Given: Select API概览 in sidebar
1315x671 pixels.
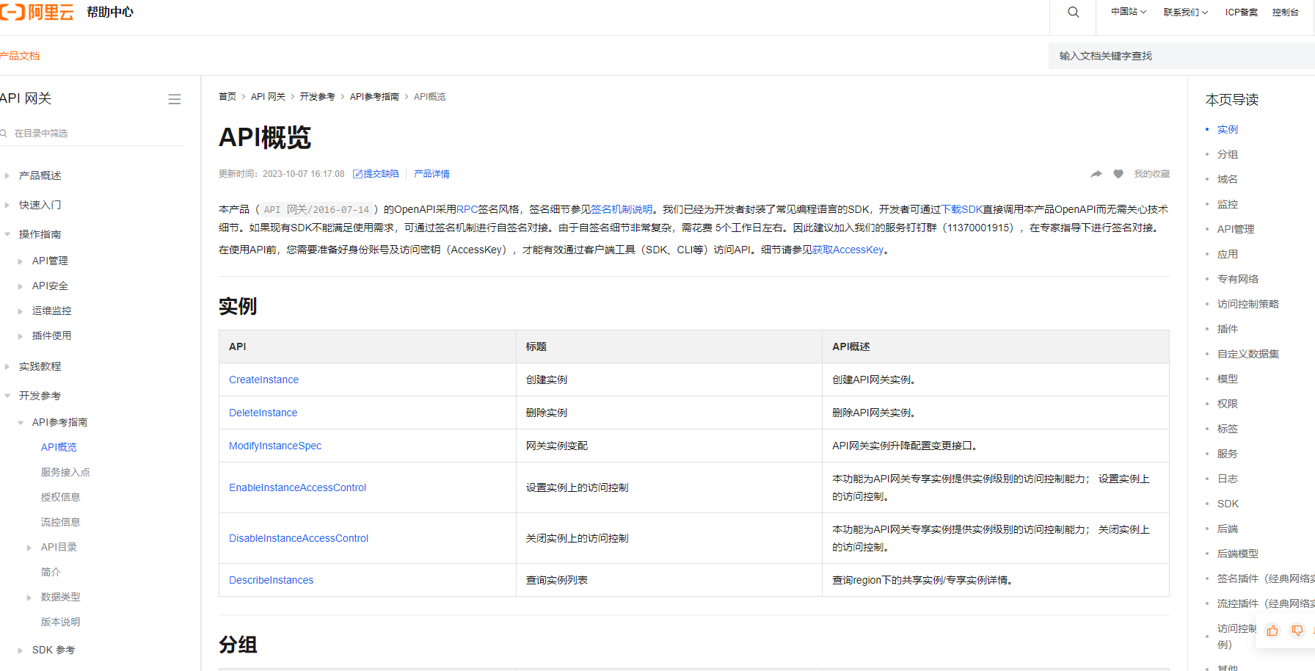Looking at the screenshot, I should tap(59, 447).
